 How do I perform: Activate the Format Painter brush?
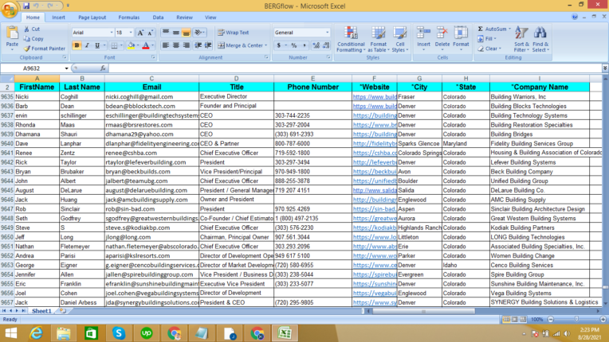27,49
